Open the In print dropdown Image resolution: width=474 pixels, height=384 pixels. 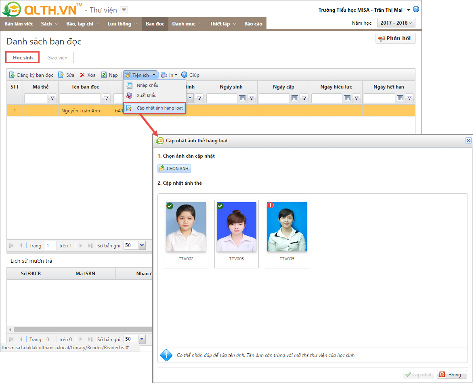[x=169, y=75]
